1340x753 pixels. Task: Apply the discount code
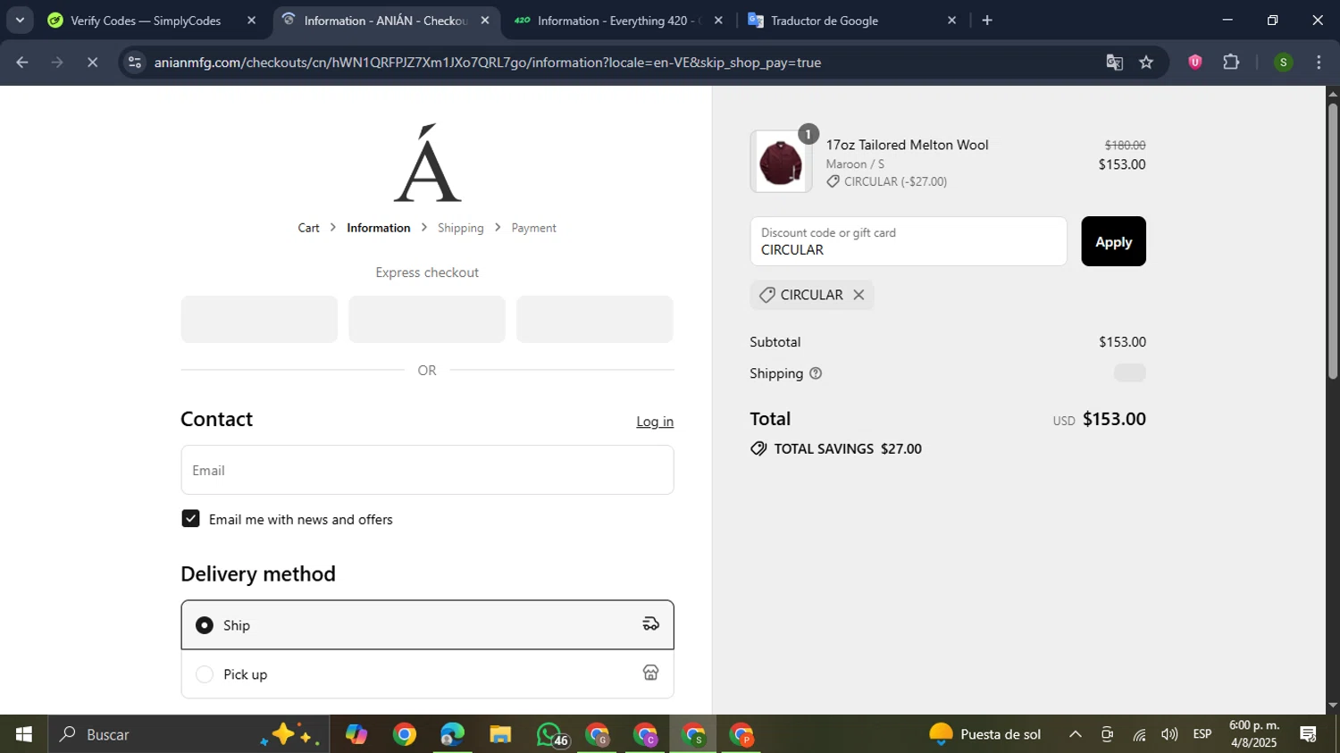(x=1113, y=241)
